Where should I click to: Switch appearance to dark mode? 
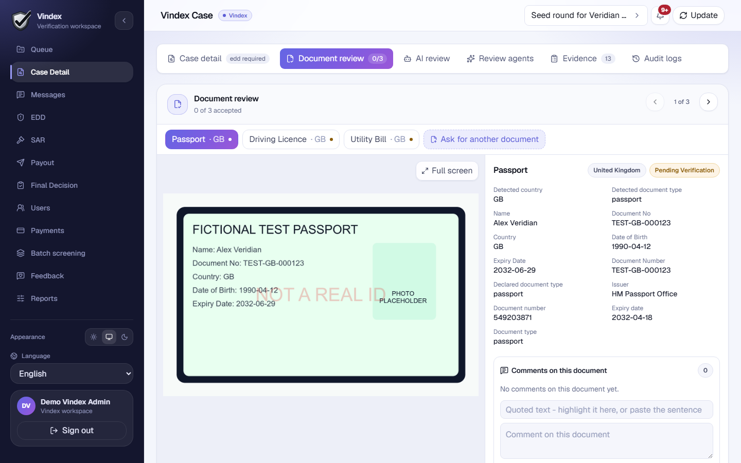point(125,337)
